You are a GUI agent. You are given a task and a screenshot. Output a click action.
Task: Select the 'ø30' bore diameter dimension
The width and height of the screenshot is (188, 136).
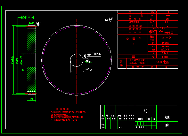coord(21,60)
